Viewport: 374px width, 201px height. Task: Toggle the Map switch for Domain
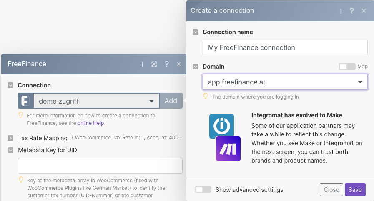coord(347,67)
